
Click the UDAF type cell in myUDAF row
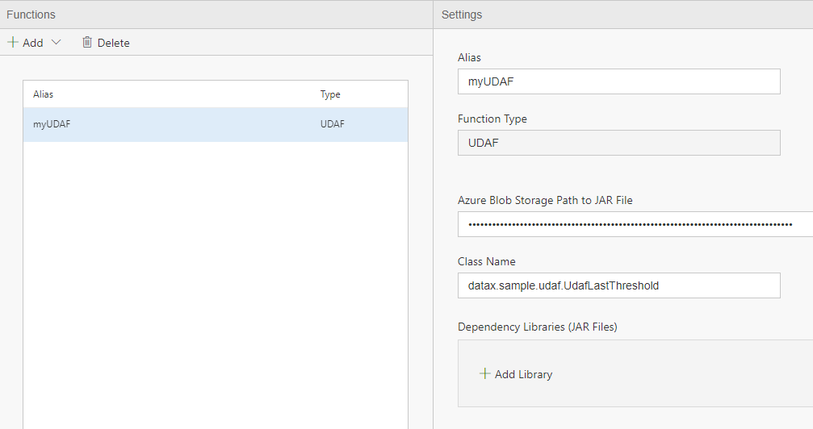[333, 124]
